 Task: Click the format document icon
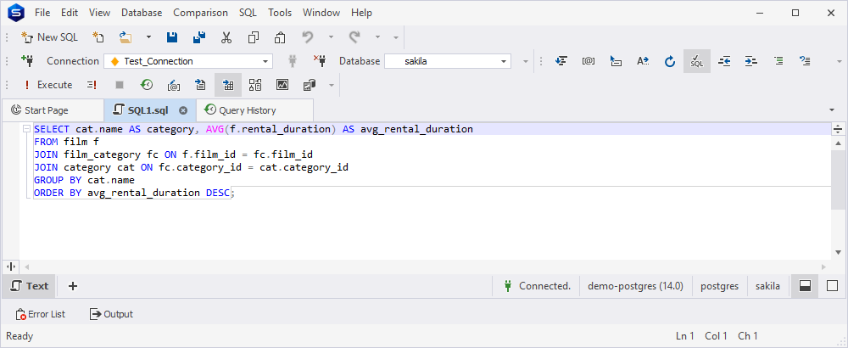[561, 61]
